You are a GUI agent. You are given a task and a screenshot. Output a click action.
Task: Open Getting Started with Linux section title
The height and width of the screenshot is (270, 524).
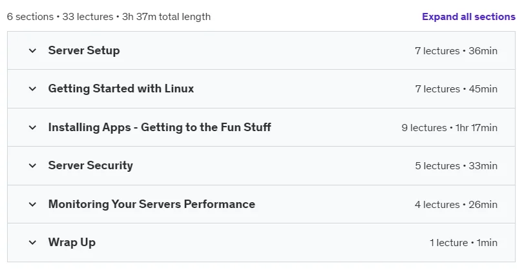[x=121, y=88]
